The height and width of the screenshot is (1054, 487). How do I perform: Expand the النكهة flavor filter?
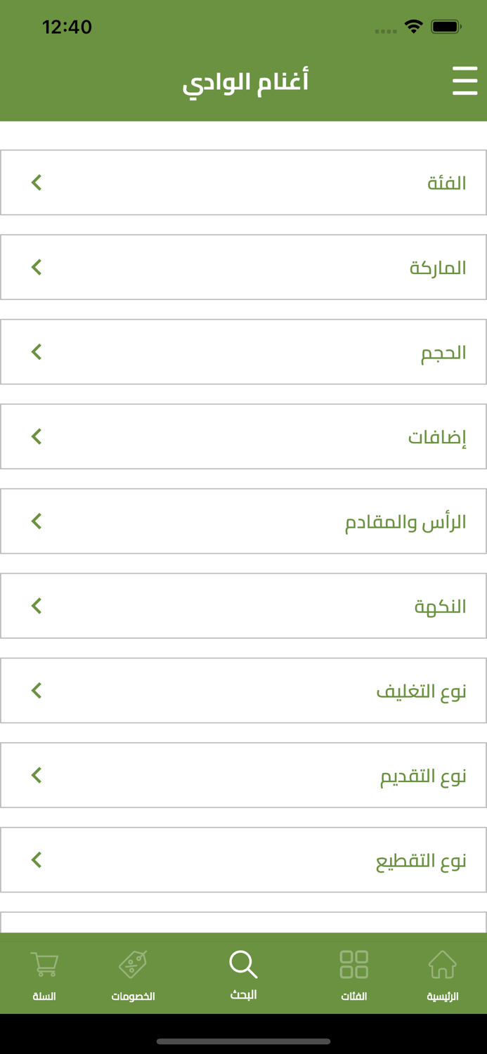click(x=243, y=606)
